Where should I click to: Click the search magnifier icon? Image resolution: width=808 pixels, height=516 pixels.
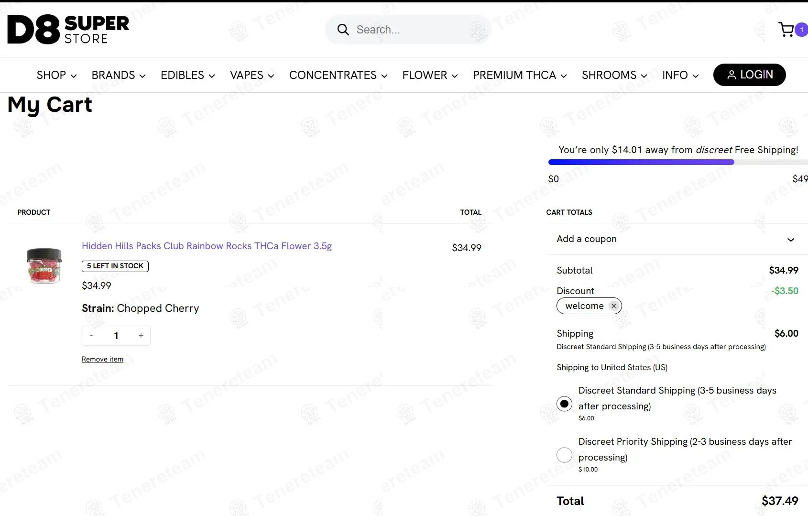click(343, 30)
